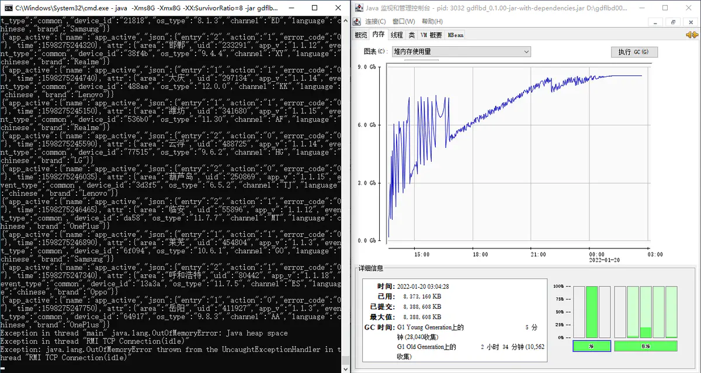Click the 时间: 2022-01-20 03:04:28 line
The image size is (701, 373).
414,286
